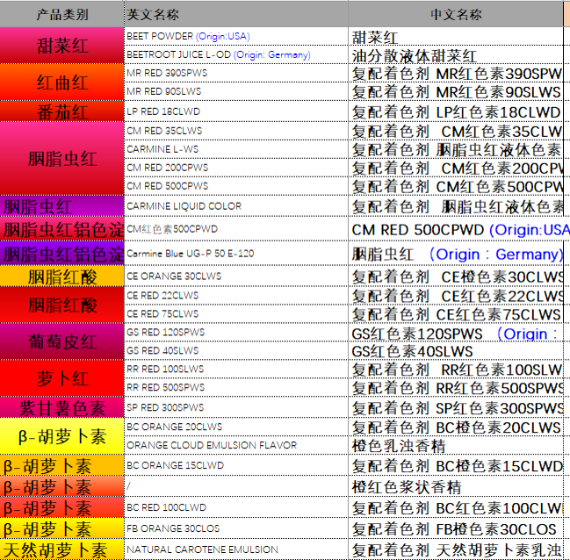This screenshot has height=560, width=570.
Task: Click the CM RED 200CPWS cell
Action: coord(236,168)
